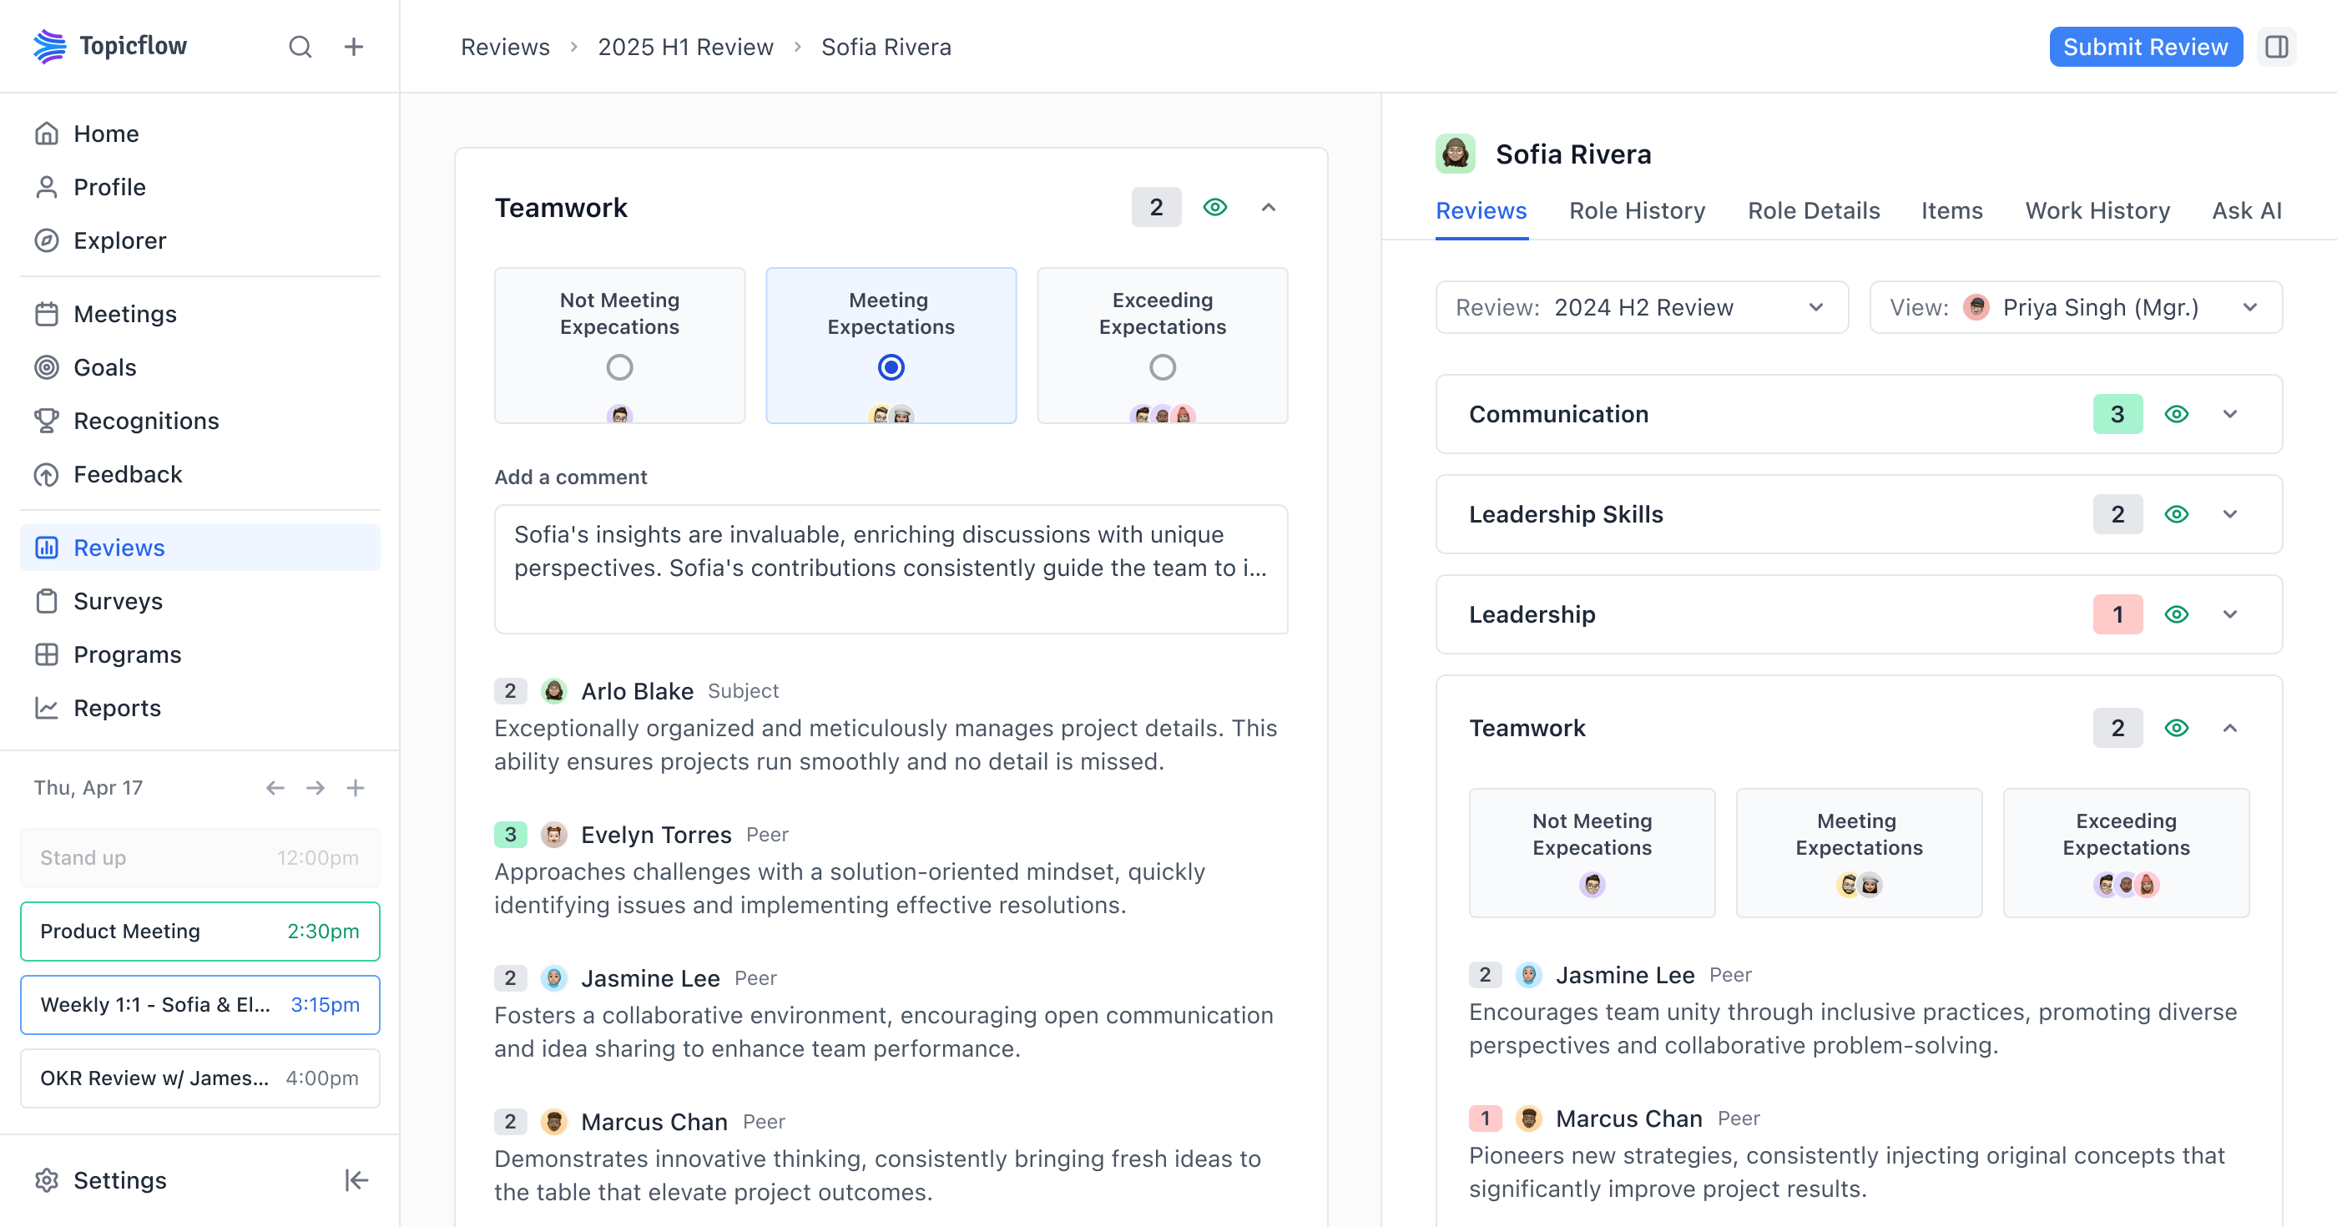The image size is (2337, 1227).
Task: Toggle the side panel layout icon
Action: 2276,46
